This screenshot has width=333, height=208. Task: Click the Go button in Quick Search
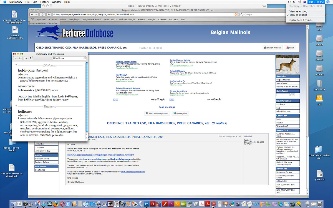[x=292, y=95]
